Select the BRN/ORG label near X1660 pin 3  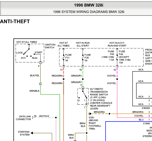pos(138,112)
